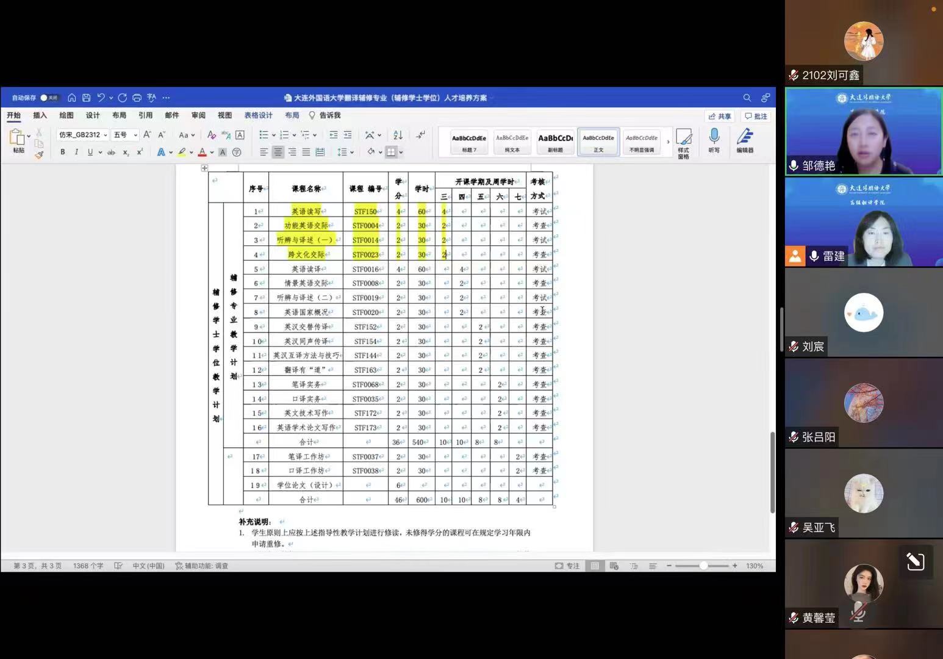The width and height of the screenshot is (943, 659).
Task: Click the Share (共享) button
Action: click(x=720, y=116)
